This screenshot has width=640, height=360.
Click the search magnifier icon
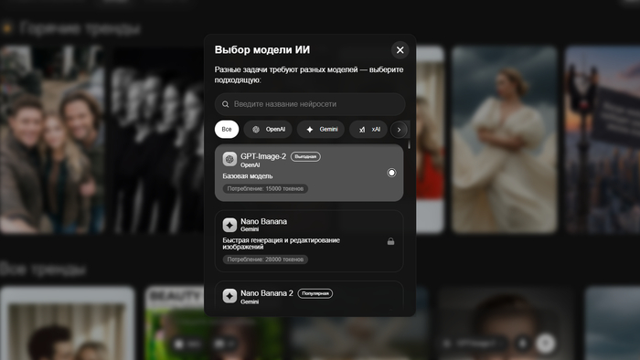[225, 104]
